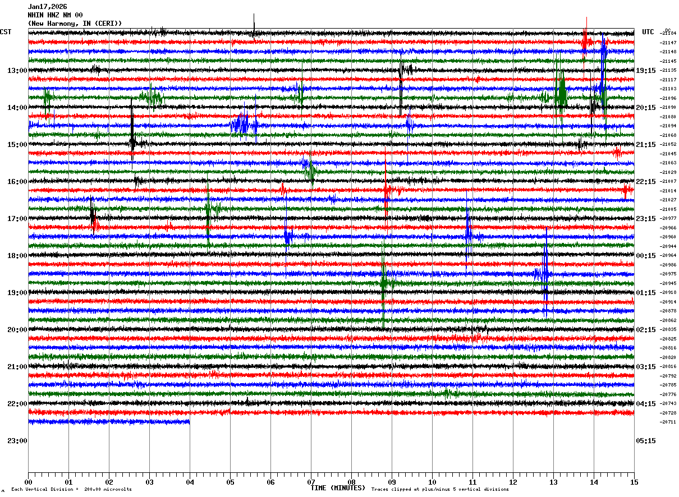Image resolution: width=679 pixels, height=497 pixels.
Task: Click DC offset value "-21052"
Action: [668, 145]
